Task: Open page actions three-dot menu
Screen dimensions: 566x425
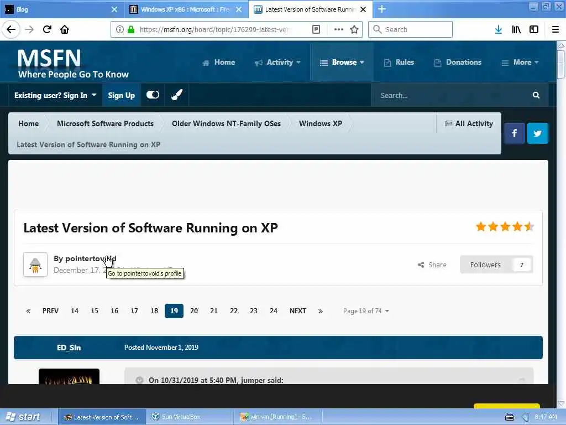Action: [339, 29]
